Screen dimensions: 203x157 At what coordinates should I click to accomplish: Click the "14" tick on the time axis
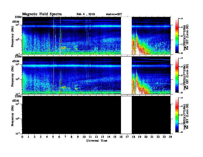point(109,137)
